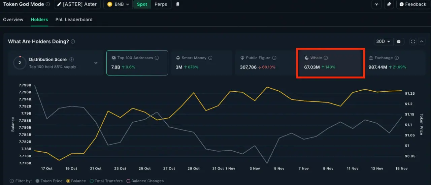Click the Smart Money card icon
The image size is (431, 185).
click(x=178, y=58)
